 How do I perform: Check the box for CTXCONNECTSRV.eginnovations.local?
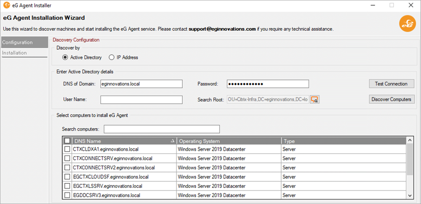click(x=67, y=158)
